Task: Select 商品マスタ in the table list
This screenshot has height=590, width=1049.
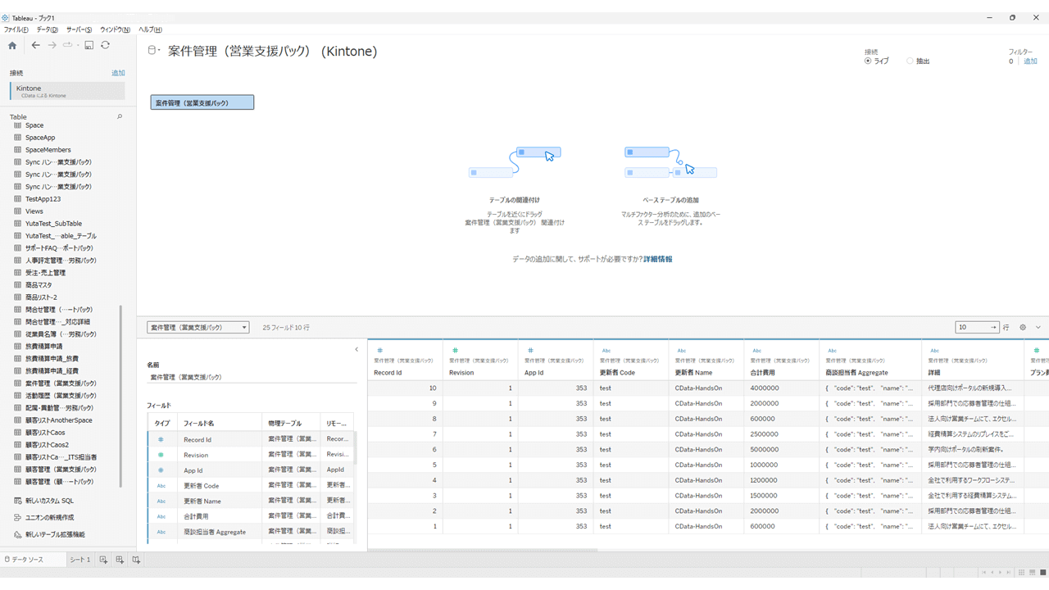Action: (39, 285)
